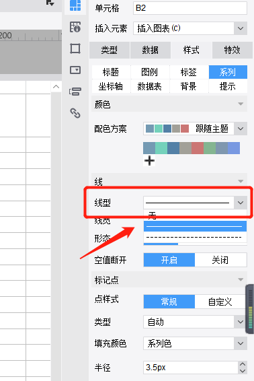Switch to the 数据 main tab
This screenshot has height=381, width=254.
[x=150, y=50]
